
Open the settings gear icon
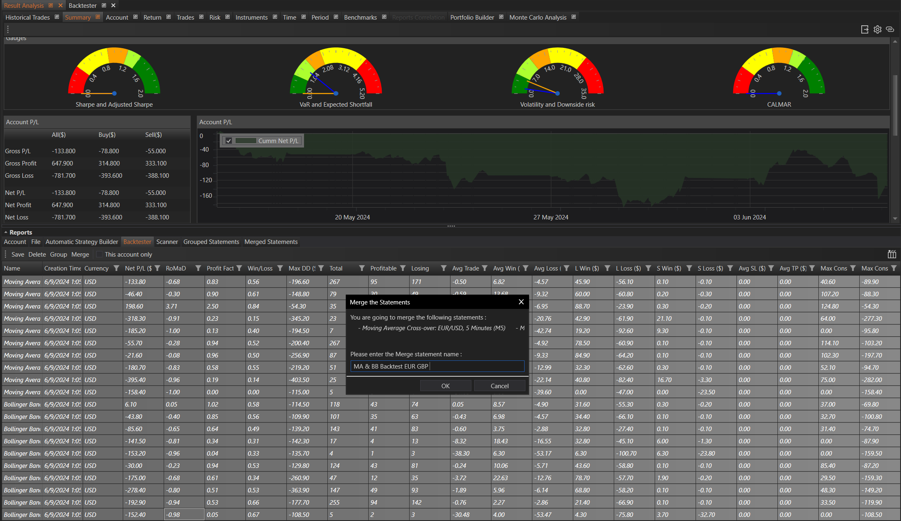click(x=877, y=29)
